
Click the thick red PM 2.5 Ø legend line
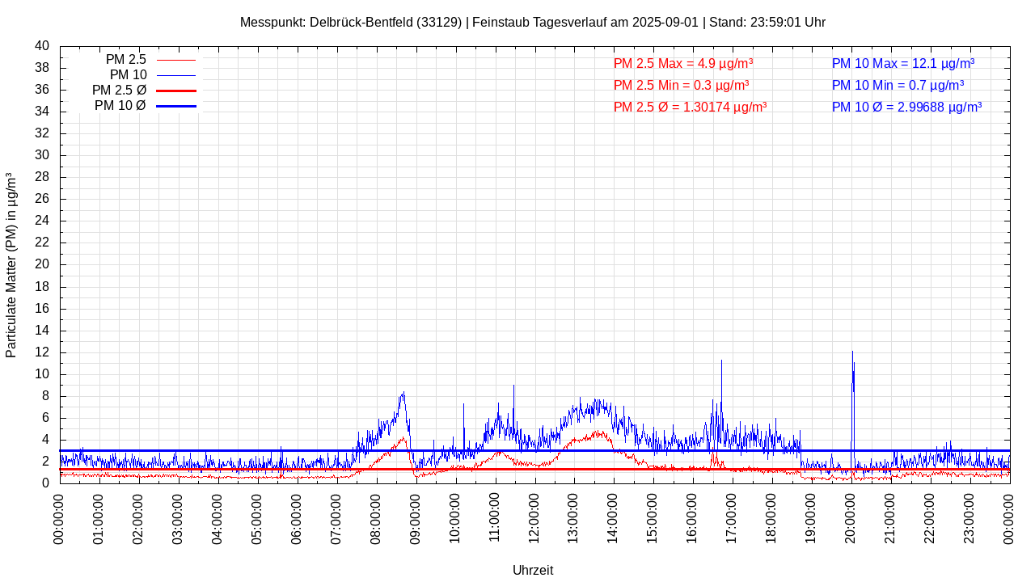click(x=175, y=91)
